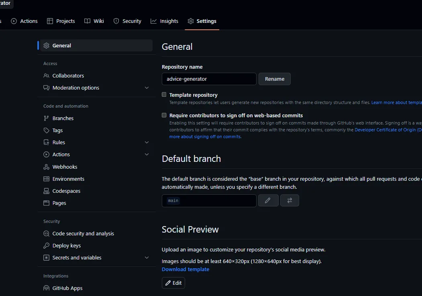Click the Codespaces sidebar icon
Viewport: 422px width, 296px height.
(x=47, y=191)
